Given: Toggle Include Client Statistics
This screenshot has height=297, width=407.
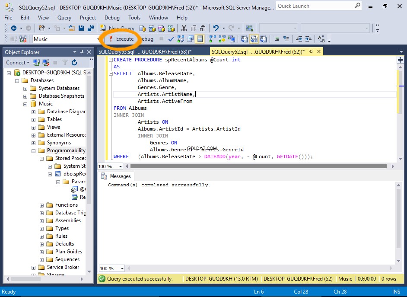Looking at the screenshot, I should [231, 39].
